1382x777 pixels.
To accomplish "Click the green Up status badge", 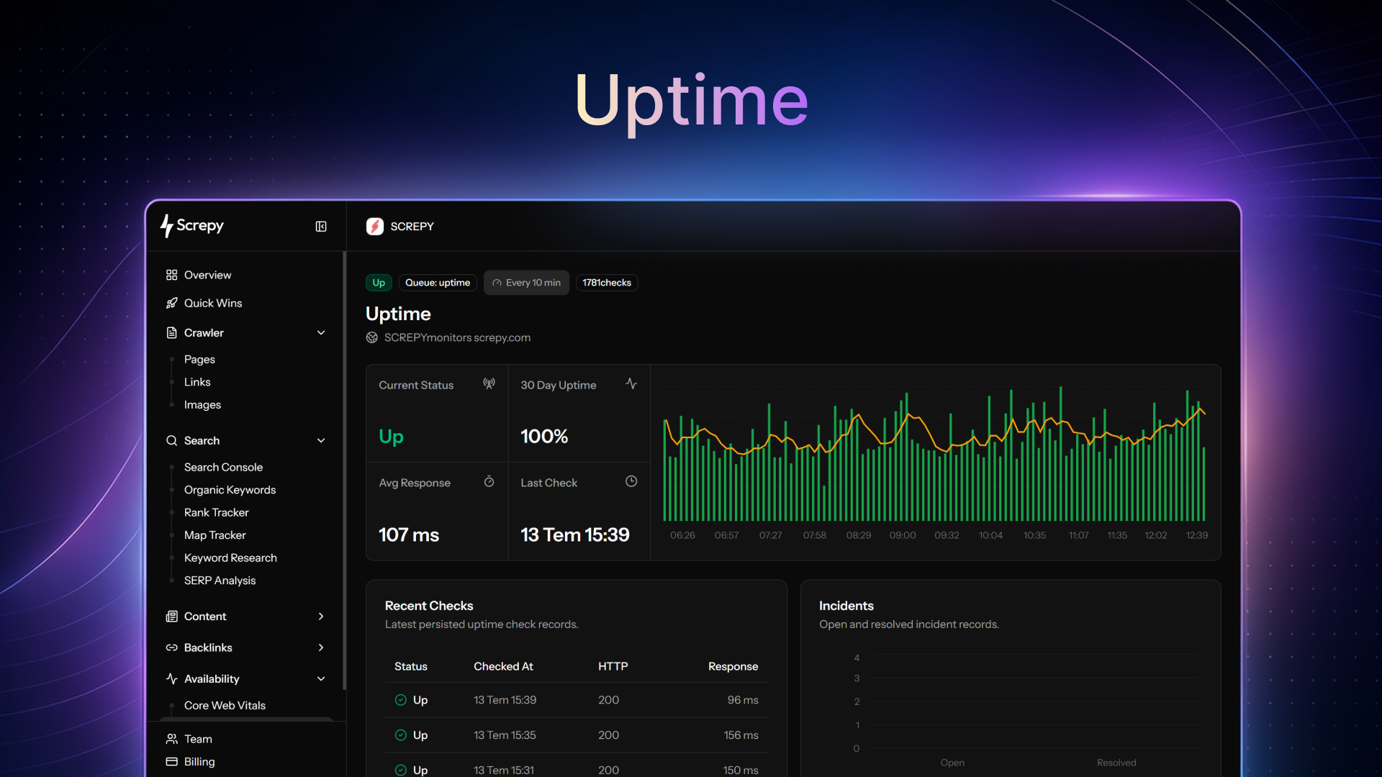I will click(x=379, y=283).
